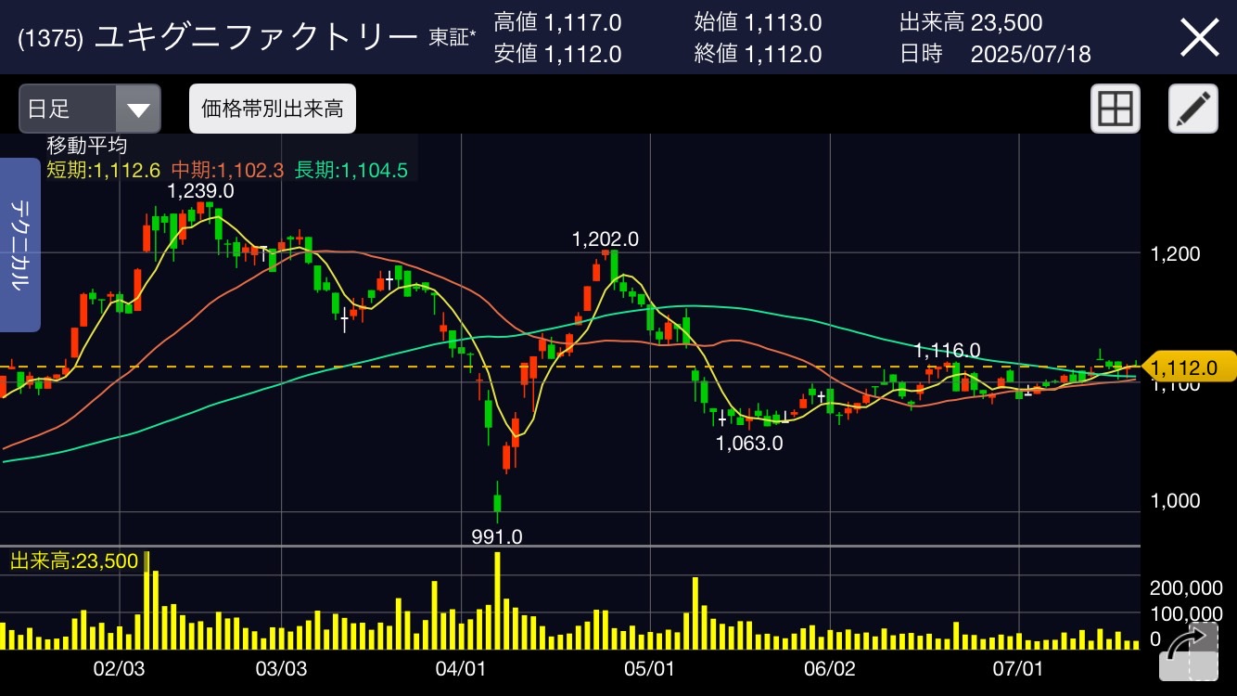Tap the rotate/share arrow icon at bottom right
The width and height of the screenshot is (1237, 696).
(x=1189, y=652)
